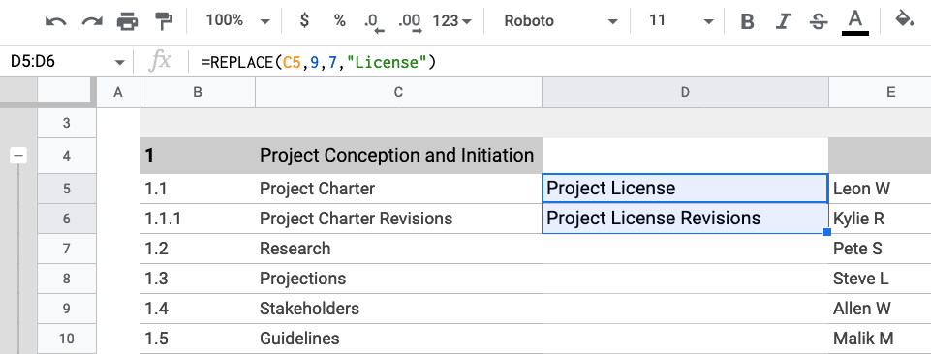Open the Name box dropdown arrow

click(120, 62)
